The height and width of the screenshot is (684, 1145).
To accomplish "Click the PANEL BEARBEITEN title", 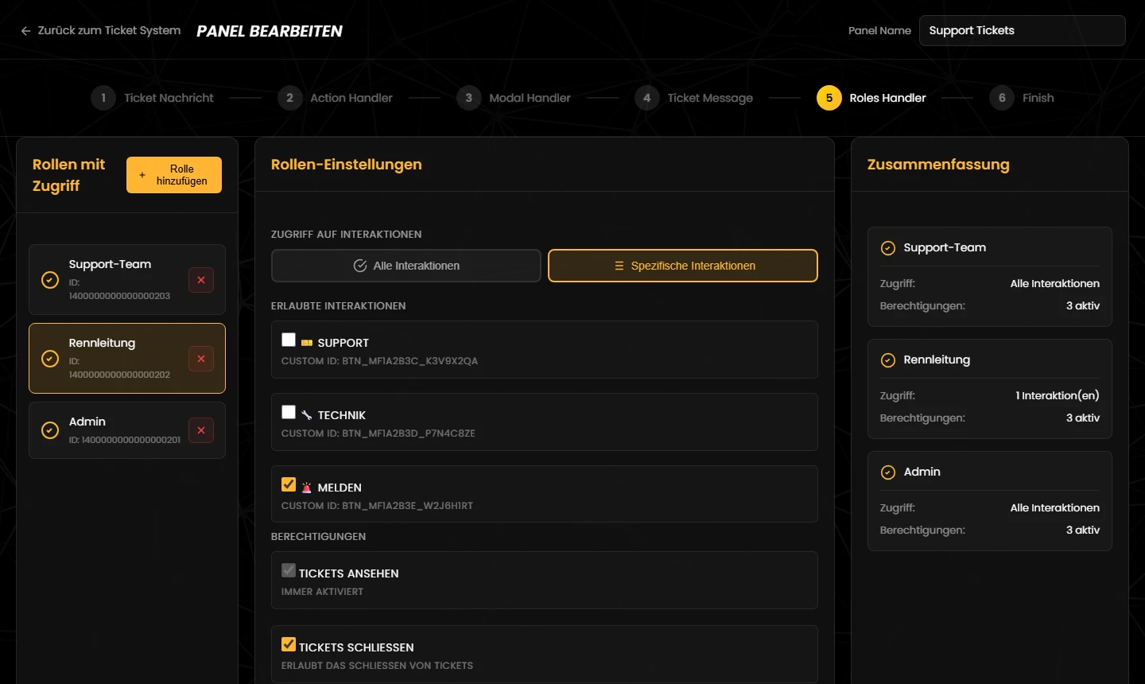I will (270, 31).
